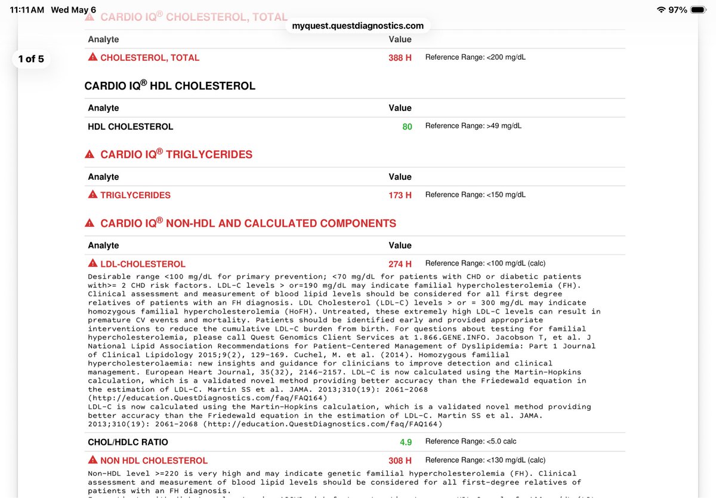Tap warning icon beside CHOLESTEROL, TOTAL analyte
716x498 pixels.
pyautogui.click(x=92, y=57)
